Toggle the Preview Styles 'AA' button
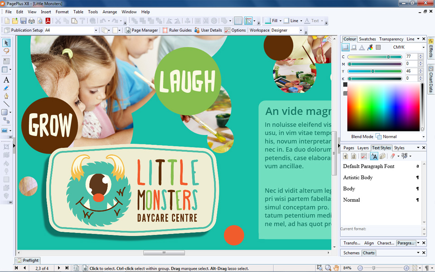435x272 pixels. coord(374,156)
